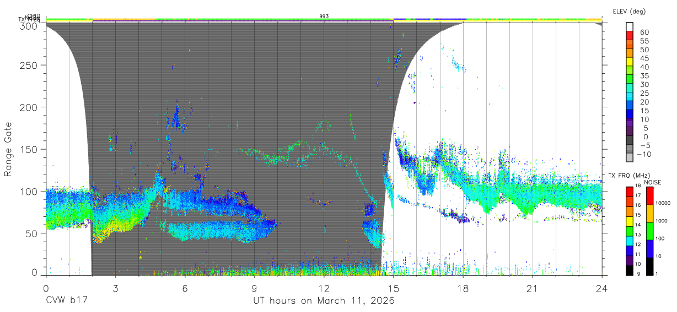The height and width of the screenshot is (312, 677).
Task: Click the '250' tick on the Range Gate axis
Action: [x=29, y=65]
